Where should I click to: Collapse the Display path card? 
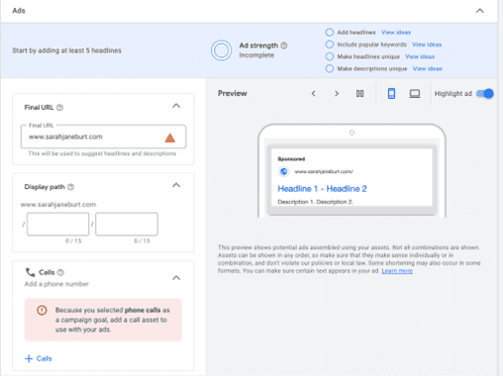pyautogui.click(x=176, y=185)
